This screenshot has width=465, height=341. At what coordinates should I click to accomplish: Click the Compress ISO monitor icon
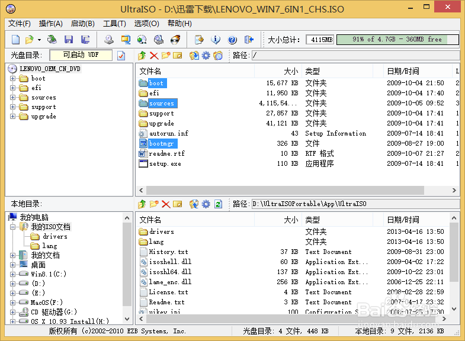point(126,40)
